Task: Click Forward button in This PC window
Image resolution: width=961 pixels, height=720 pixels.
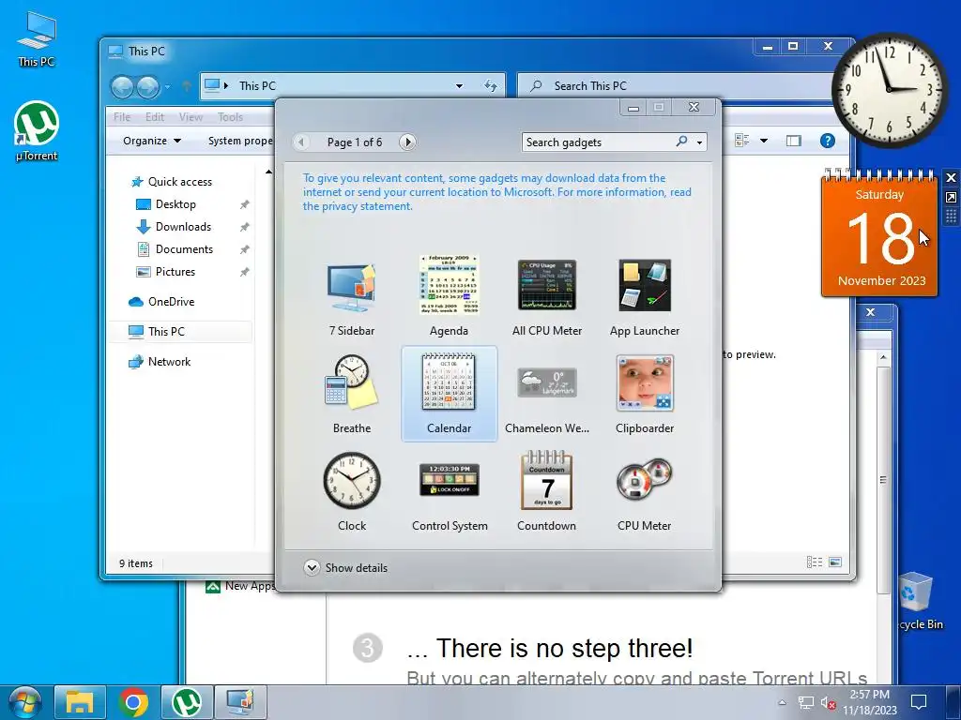Action: click(x=147, y=87)
